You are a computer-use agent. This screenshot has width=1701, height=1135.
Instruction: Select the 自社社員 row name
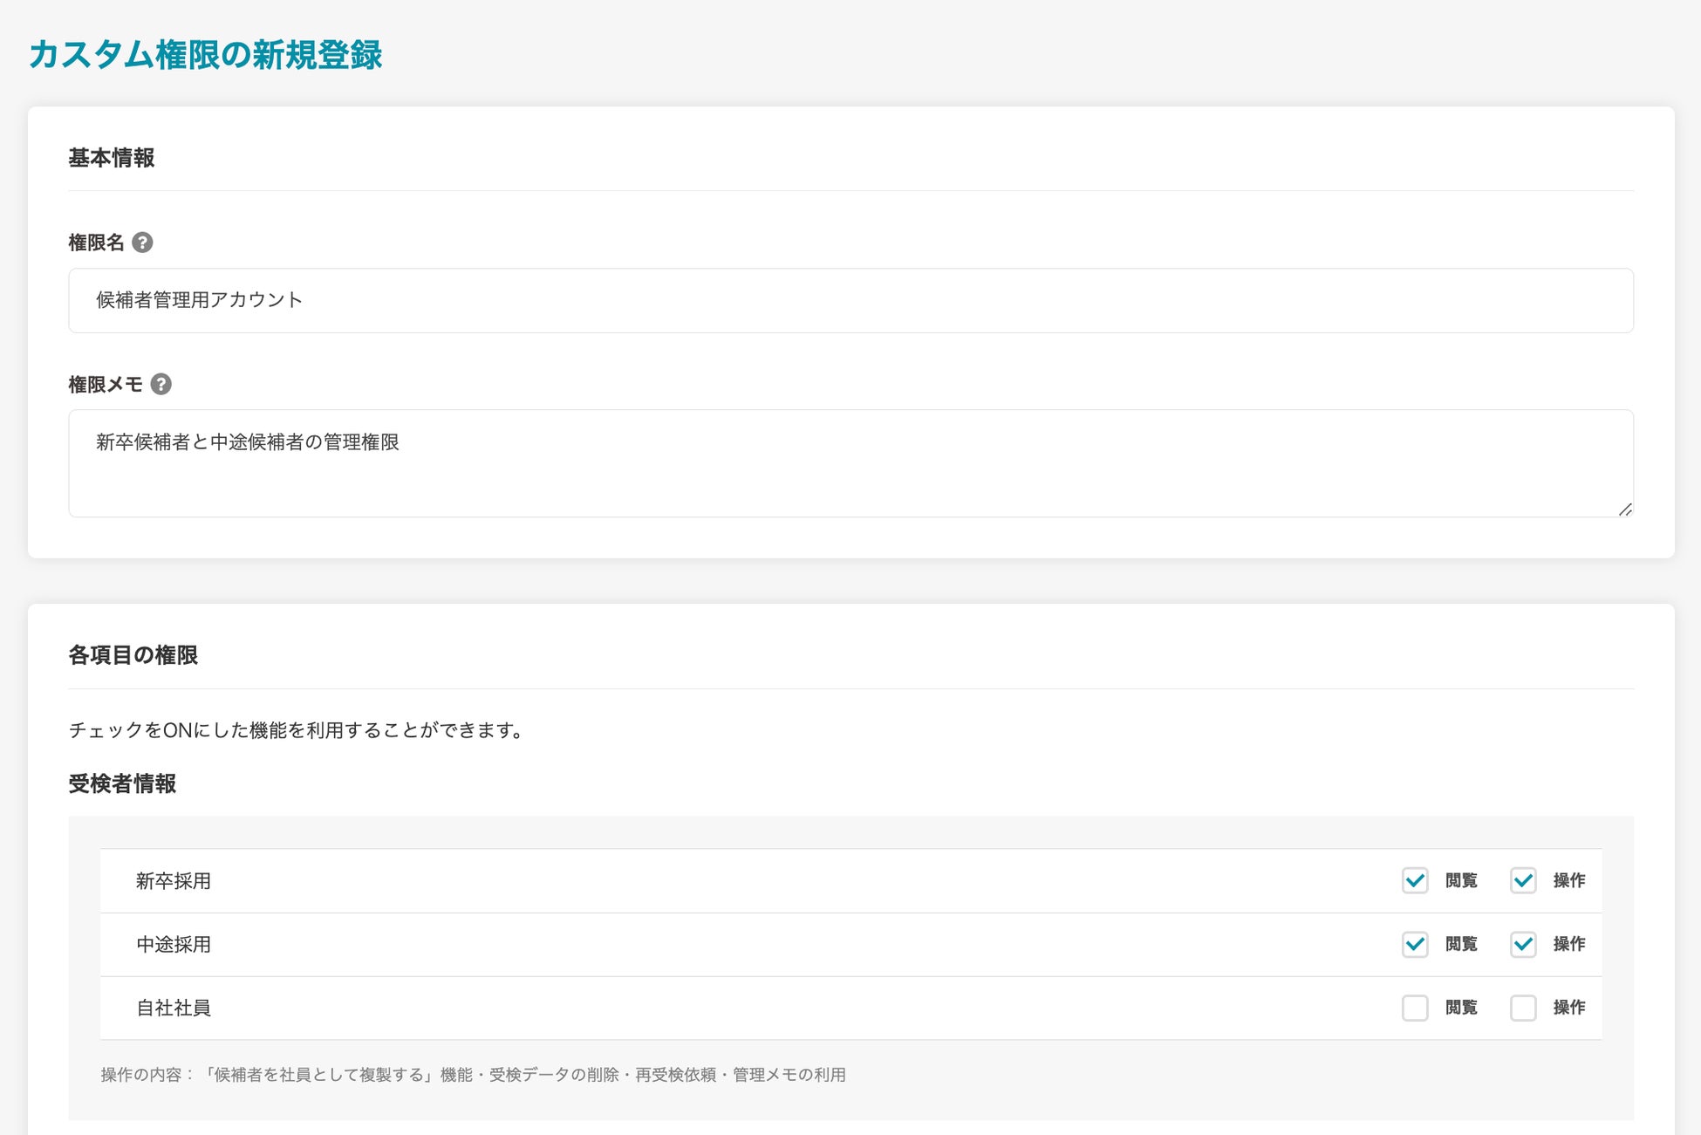[x=174, y=1008]
